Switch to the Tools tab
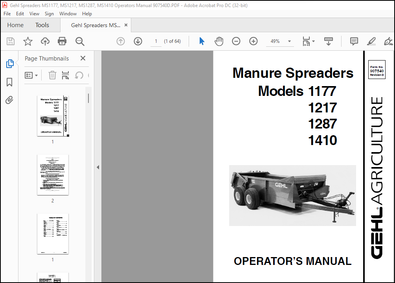395x283 pixels. 42,25
